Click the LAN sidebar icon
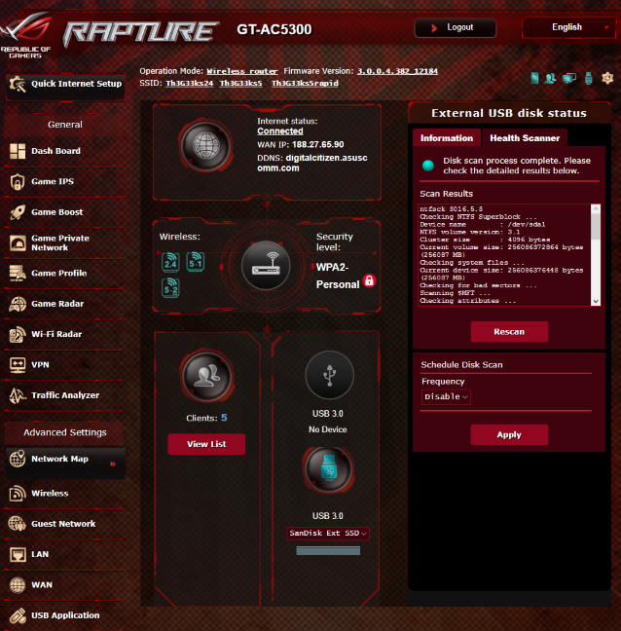This screenshot has height=631, width=621. point(18,554)
